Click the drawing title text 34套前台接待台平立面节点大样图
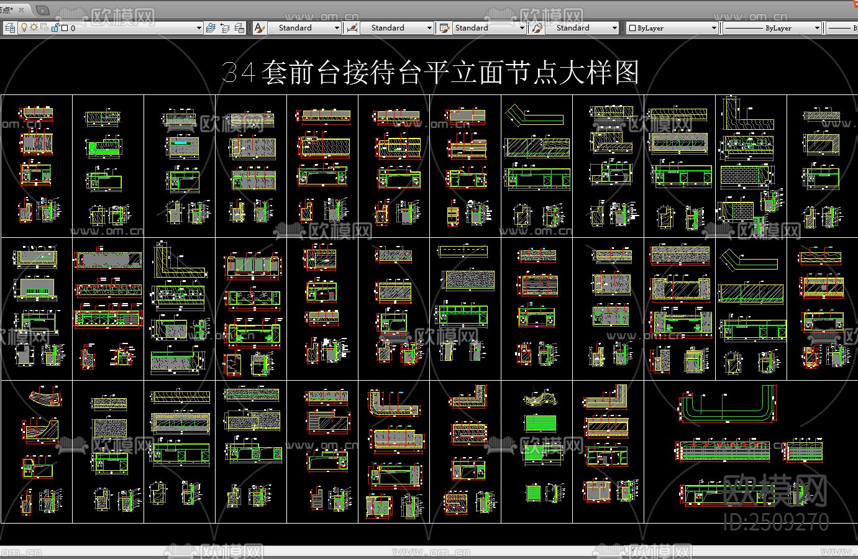 point(431,73)
